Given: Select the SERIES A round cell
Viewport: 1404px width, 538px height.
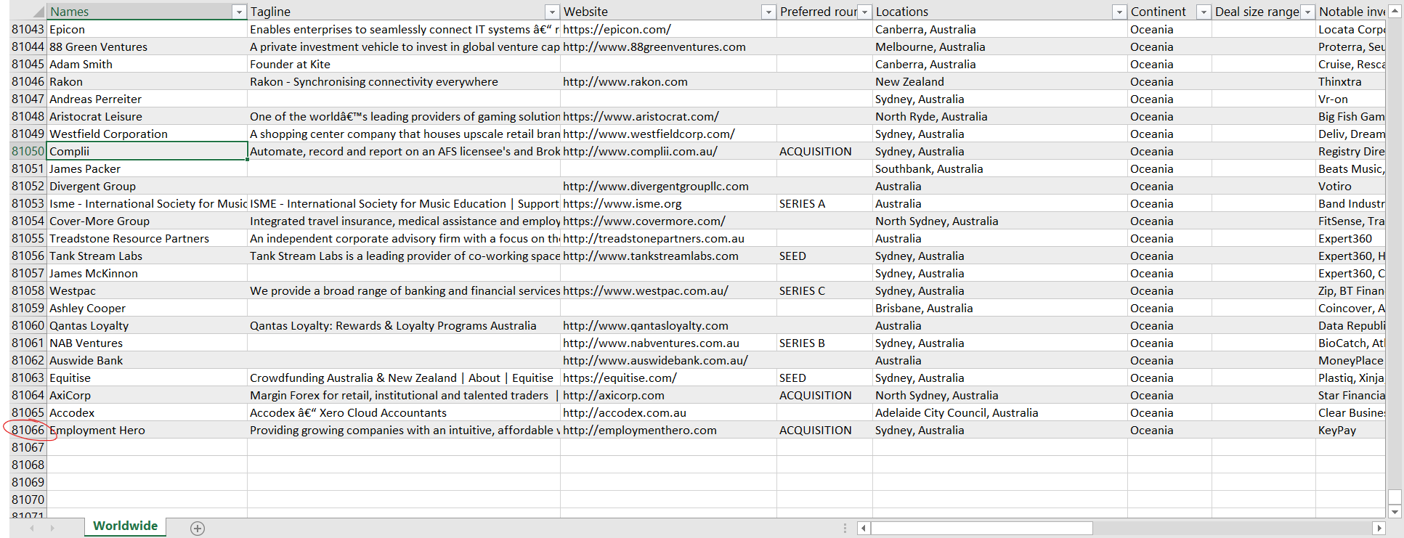Looking at the screenshot, I should (x=824, y=203).
